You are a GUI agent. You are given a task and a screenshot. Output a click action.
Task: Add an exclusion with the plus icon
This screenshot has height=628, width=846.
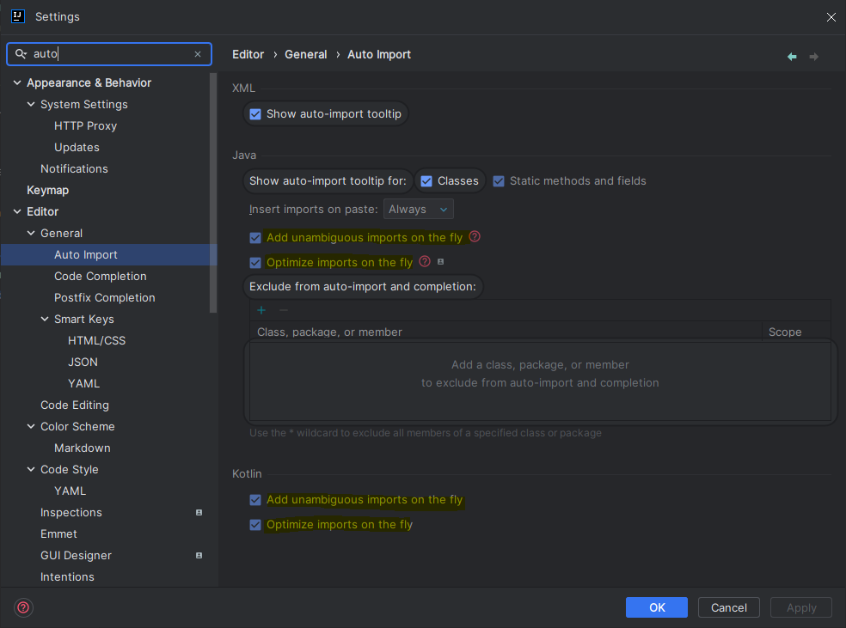261,310
